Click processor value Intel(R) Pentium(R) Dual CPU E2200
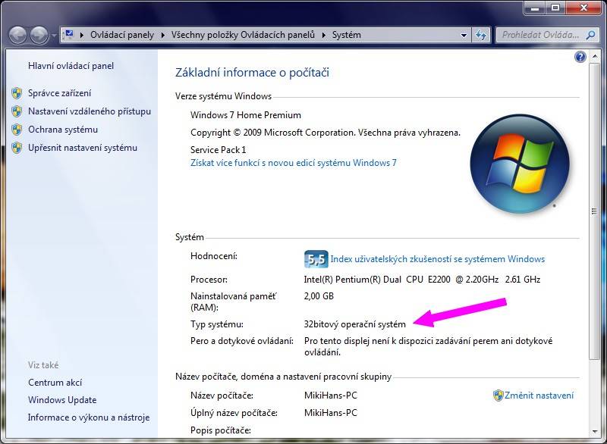The image size is (607, 444). pyautogui.click(x=422, y=280)
